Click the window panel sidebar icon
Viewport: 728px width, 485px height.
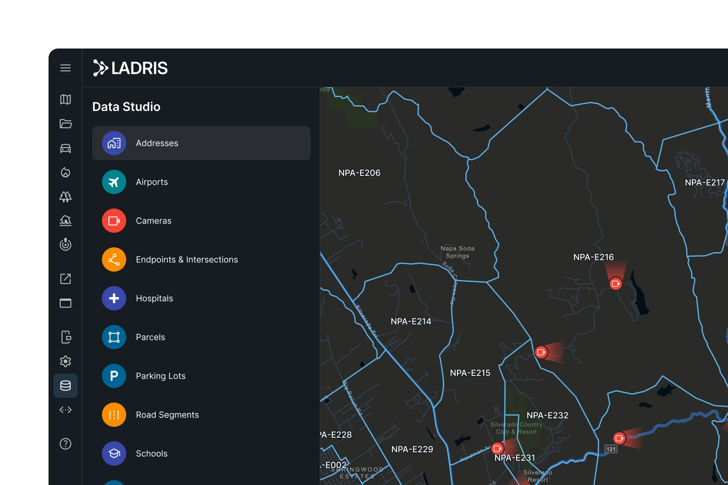66,303
